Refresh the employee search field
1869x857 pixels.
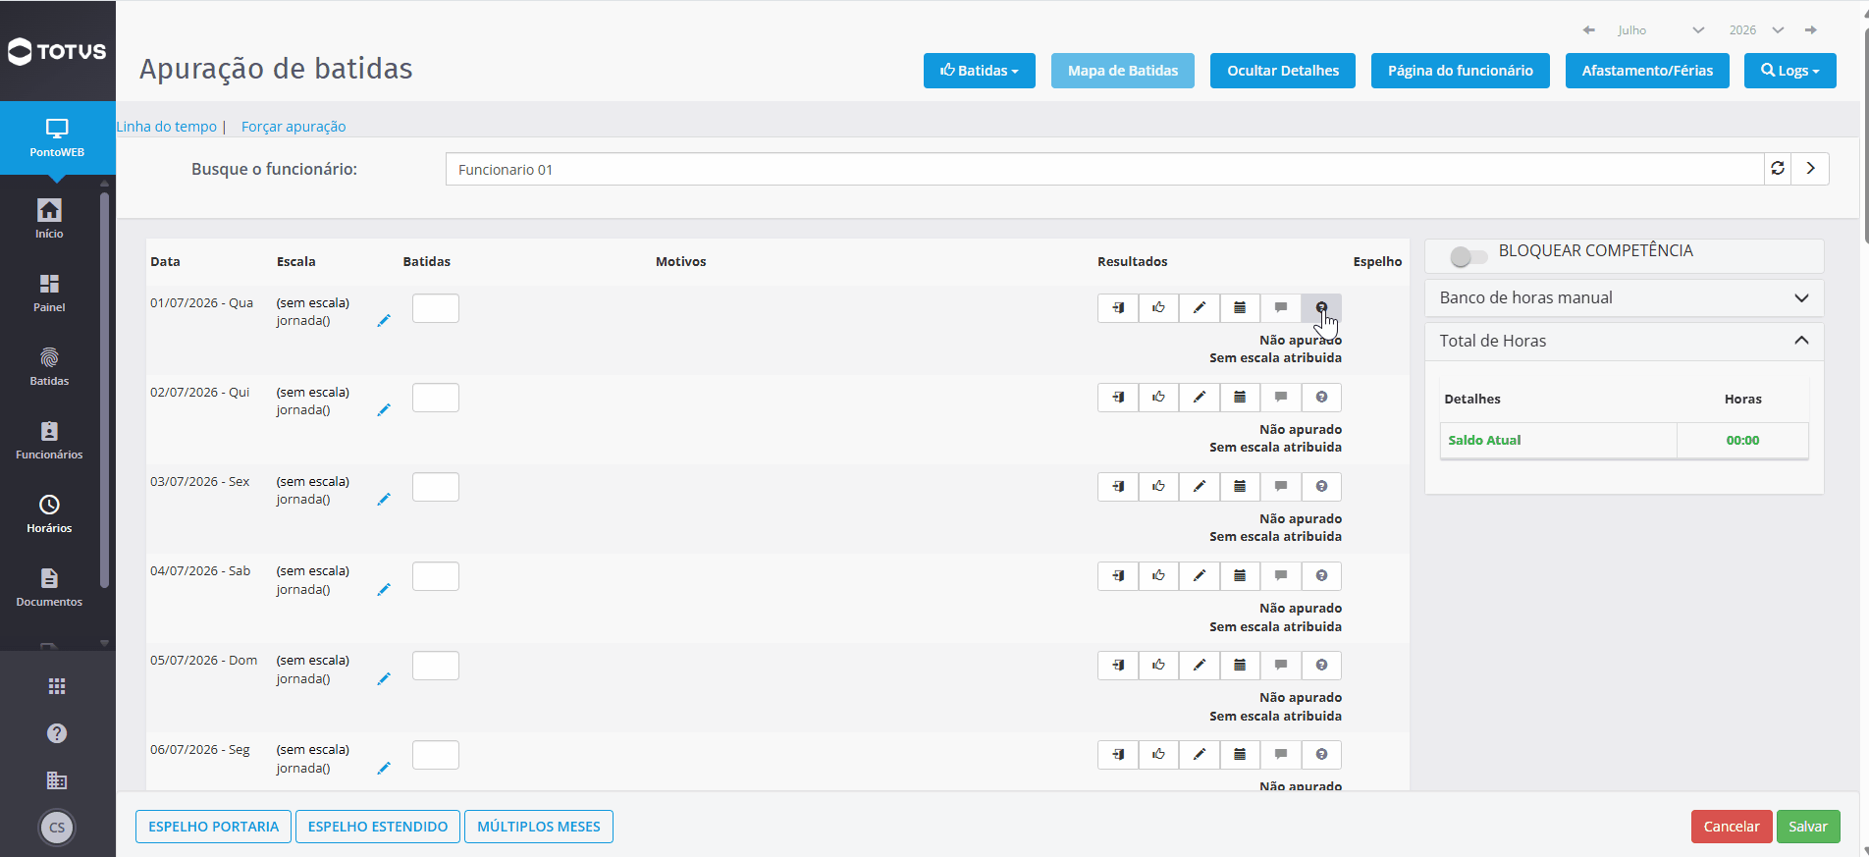click(1778, 169)
